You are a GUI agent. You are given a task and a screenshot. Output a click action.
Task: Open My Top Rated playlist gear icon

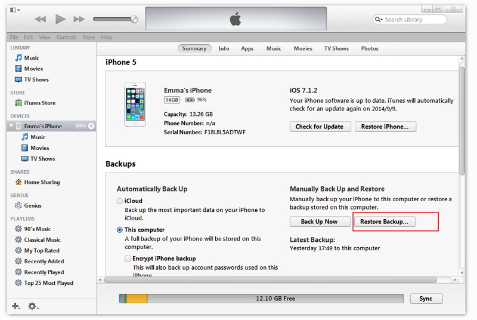18,250
